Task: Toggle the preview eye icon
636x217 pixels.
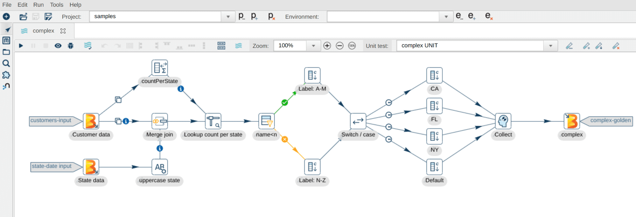Action: click(x=58, y=46)
